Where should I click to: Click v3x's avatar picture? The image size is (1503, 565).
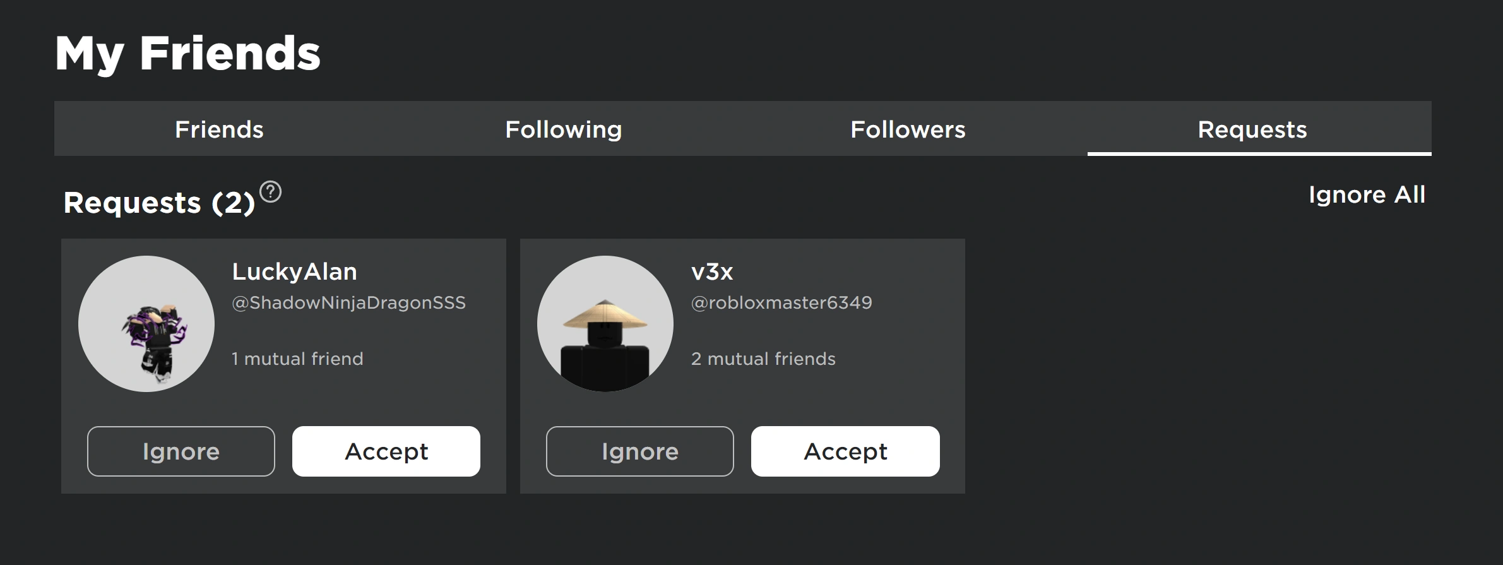point(605,323)
